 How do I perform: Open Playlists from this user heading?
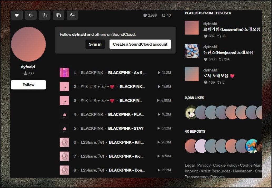[x=208, y=13]
